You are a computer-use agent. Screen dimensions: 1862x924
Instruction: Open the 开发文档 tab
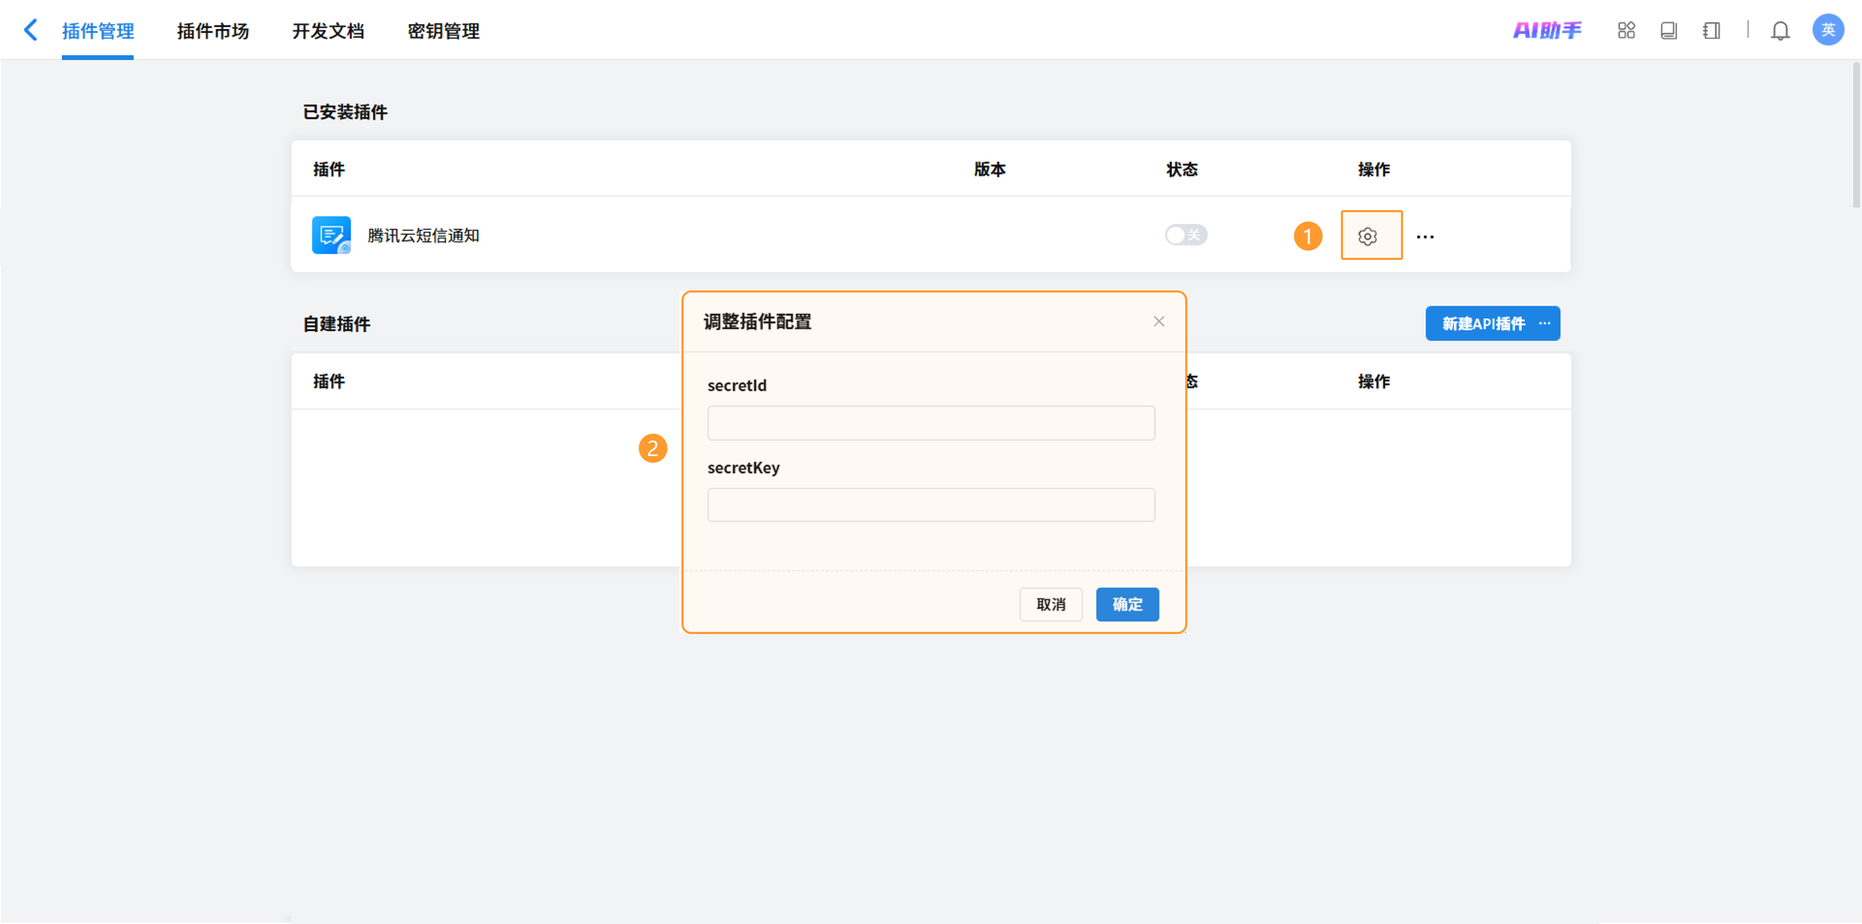328,31
